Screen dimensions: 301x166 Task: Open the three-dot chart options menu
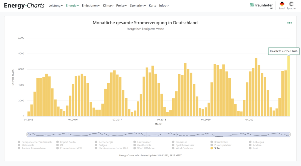(290, 23)
